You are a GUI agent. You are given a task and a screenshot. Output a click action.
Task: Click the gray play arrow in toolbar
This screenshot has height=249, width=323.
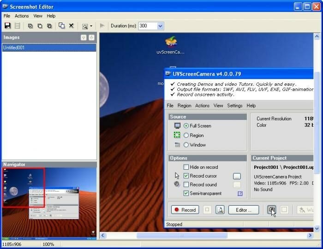click(102, 26)
